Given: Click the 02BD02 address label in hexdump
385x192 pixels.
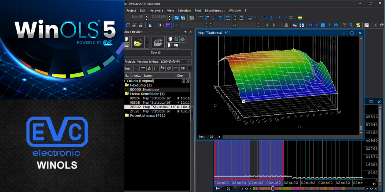Looking at the screenshot, I should pyautogui.click(x=291, y=183).
